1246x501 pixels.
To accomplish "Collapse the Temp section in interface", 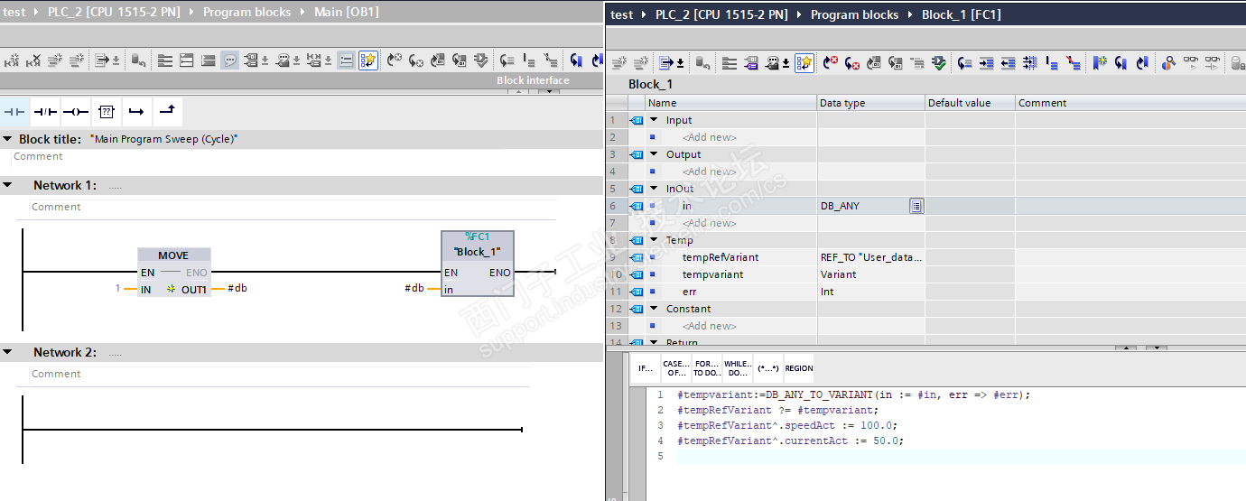I will pyautogui.click(x=655, y=240).
